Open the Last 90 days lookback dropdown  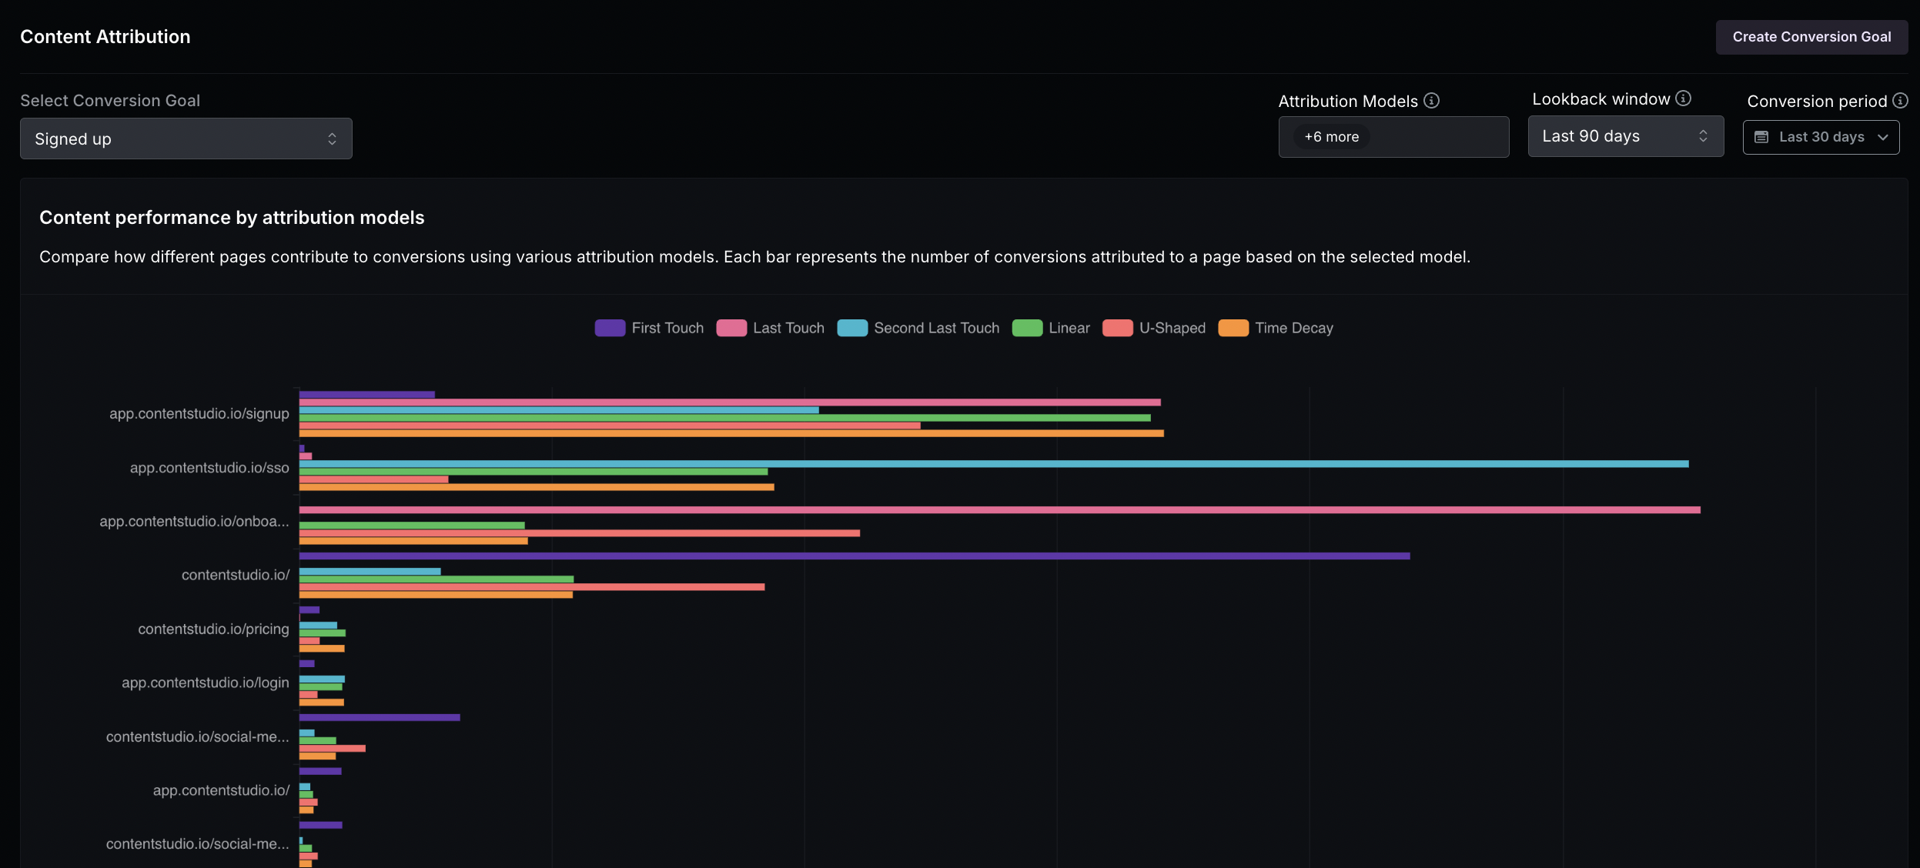[1626, 136]
